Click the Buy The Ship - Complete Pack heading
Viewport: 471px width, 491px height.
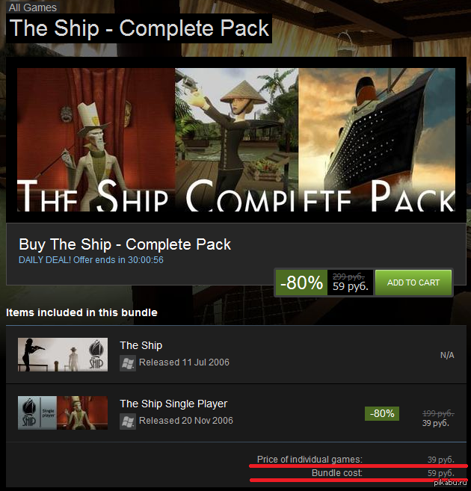tap(125, 244)
